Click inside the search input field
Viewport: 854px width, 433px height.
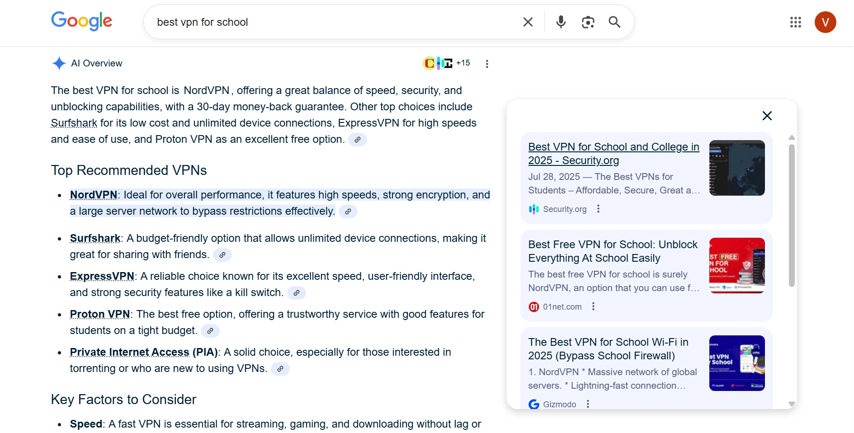click(x=335, y=22)
